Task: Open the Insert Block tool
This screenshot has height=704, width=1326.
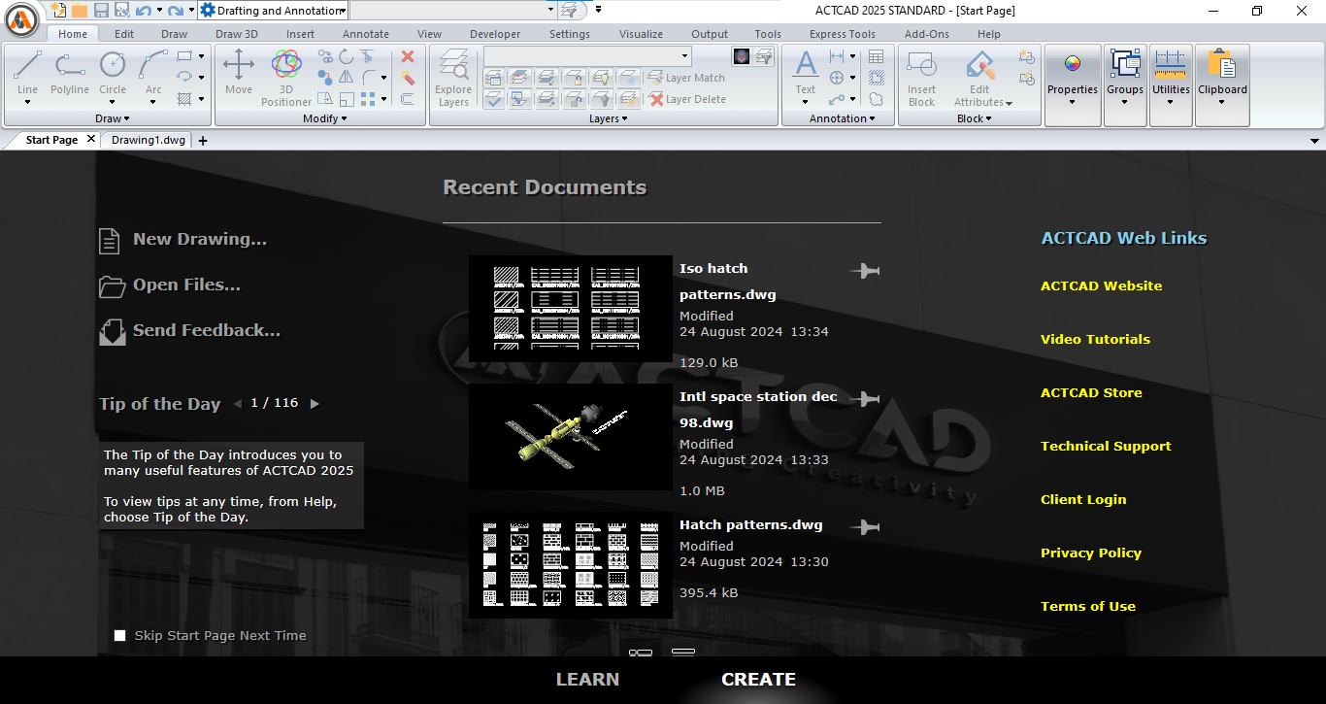Action: tap(920, 73)
